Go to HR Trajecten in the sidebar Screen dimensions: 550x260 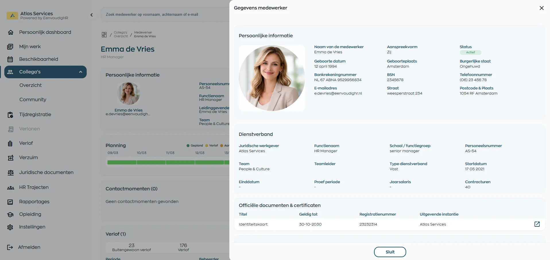[x=34, y=187]
